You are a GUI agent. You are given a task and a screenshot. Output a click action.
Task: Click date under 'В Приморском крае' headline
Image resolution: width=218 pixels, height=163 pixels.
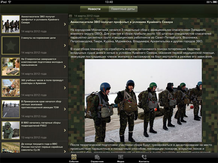pos(34,116)
